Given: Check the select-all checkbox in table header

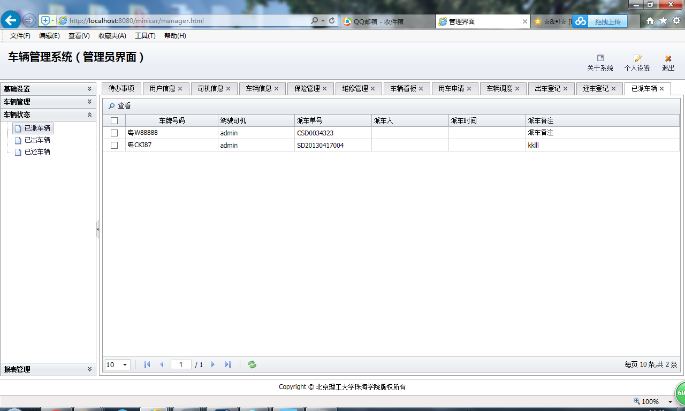Looking at the screenshot, I should [x=113, y=120].
